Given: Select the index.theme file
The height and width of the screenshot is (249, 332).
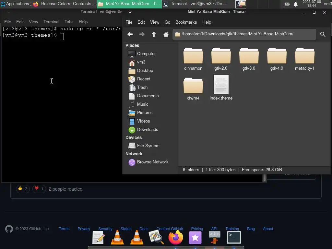Looking at the screenshot, I should point(221,88).
